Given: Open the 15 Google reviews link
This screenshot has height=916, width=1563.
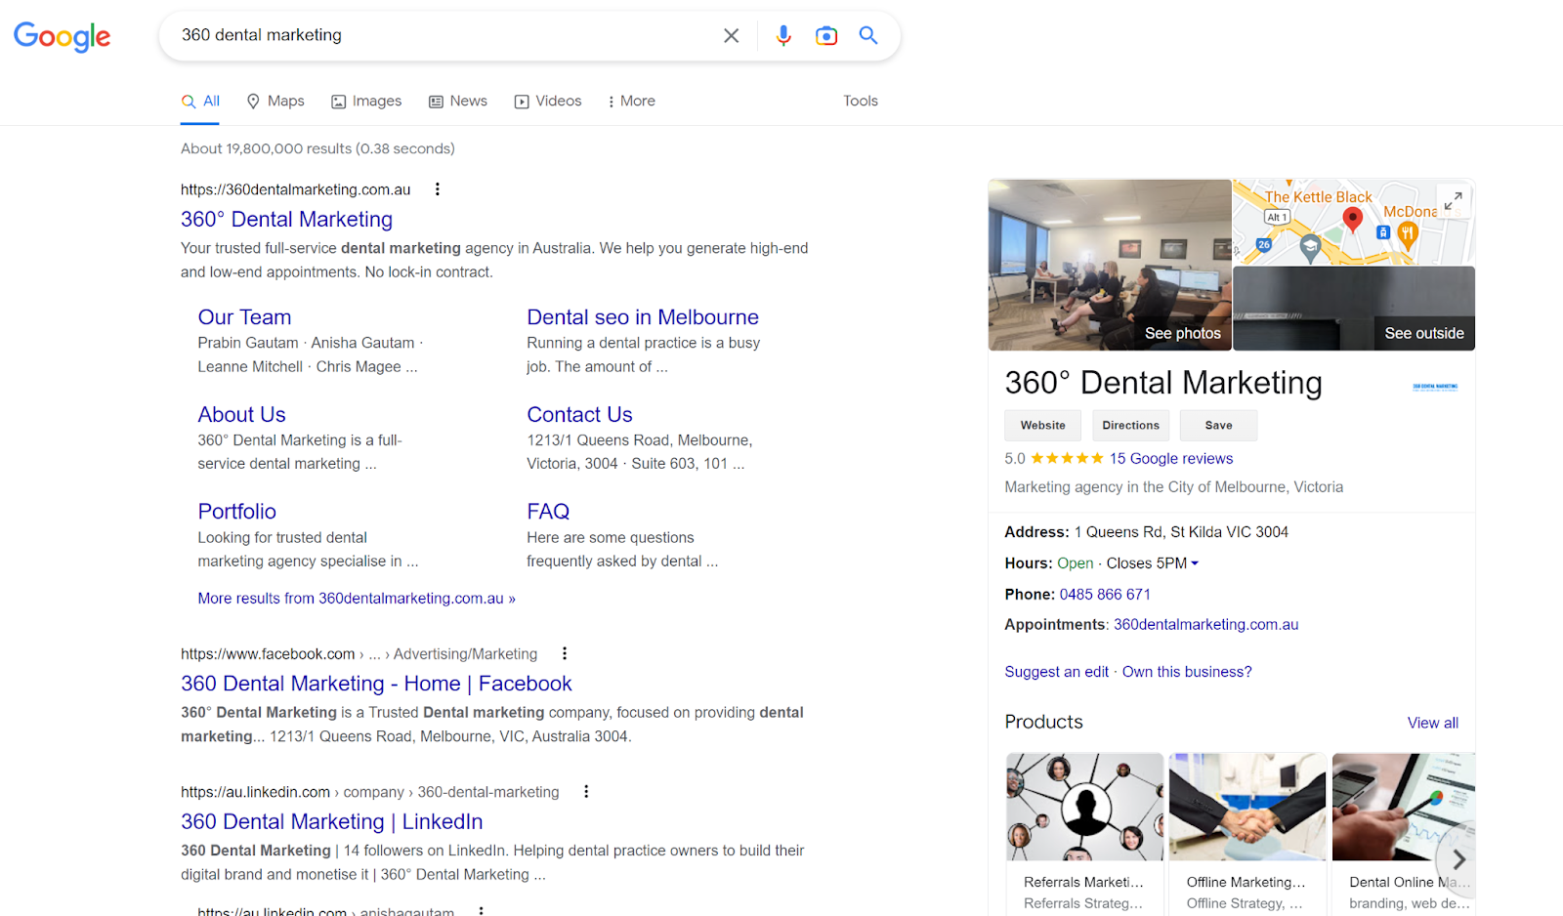Looking at the screenshot, I should (1171, 459).
